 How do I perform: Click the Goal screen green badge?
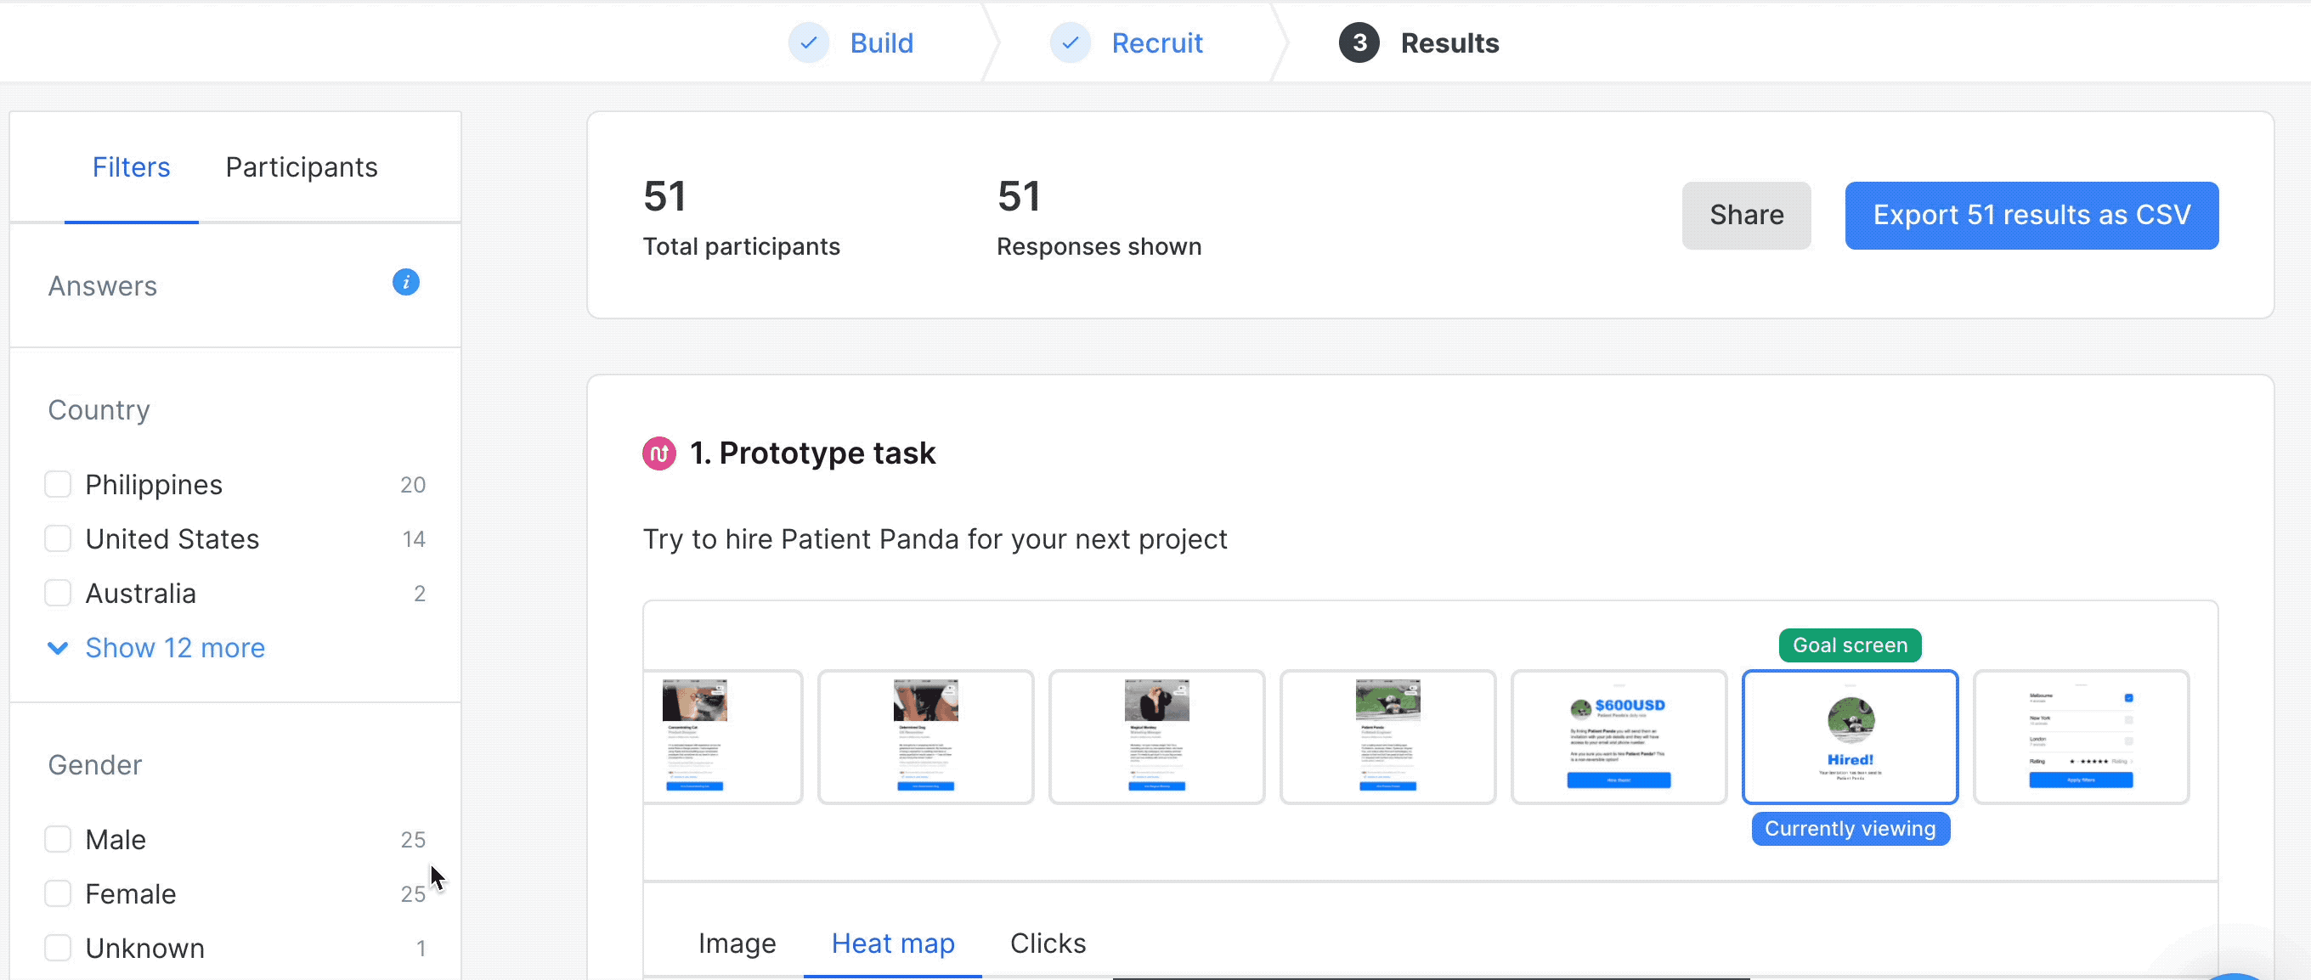pos(1849,645)
